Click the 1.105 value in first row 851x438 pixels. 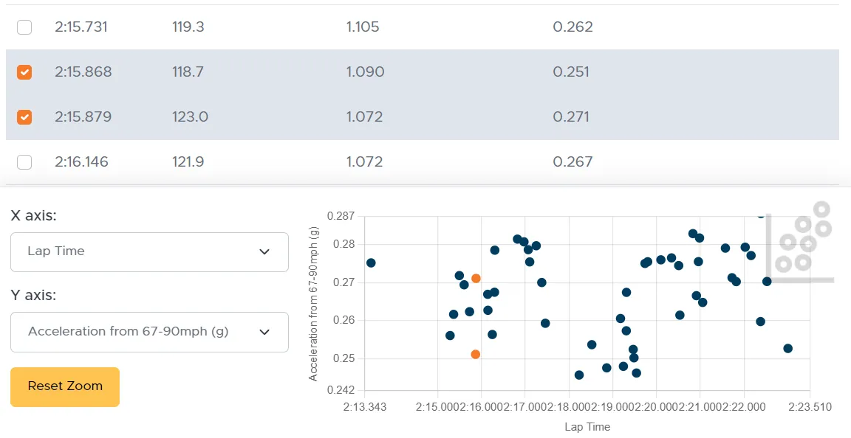(x=363, y=27)
